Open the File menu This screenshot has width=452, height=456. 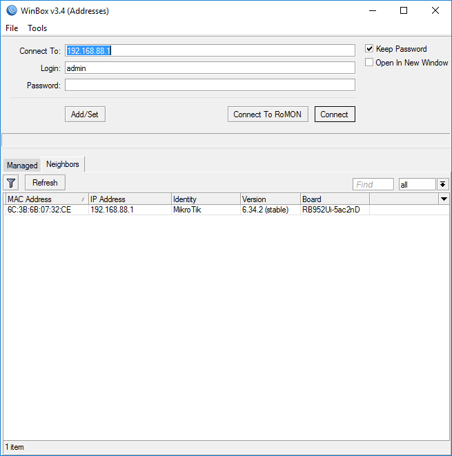tap(12, 28)
